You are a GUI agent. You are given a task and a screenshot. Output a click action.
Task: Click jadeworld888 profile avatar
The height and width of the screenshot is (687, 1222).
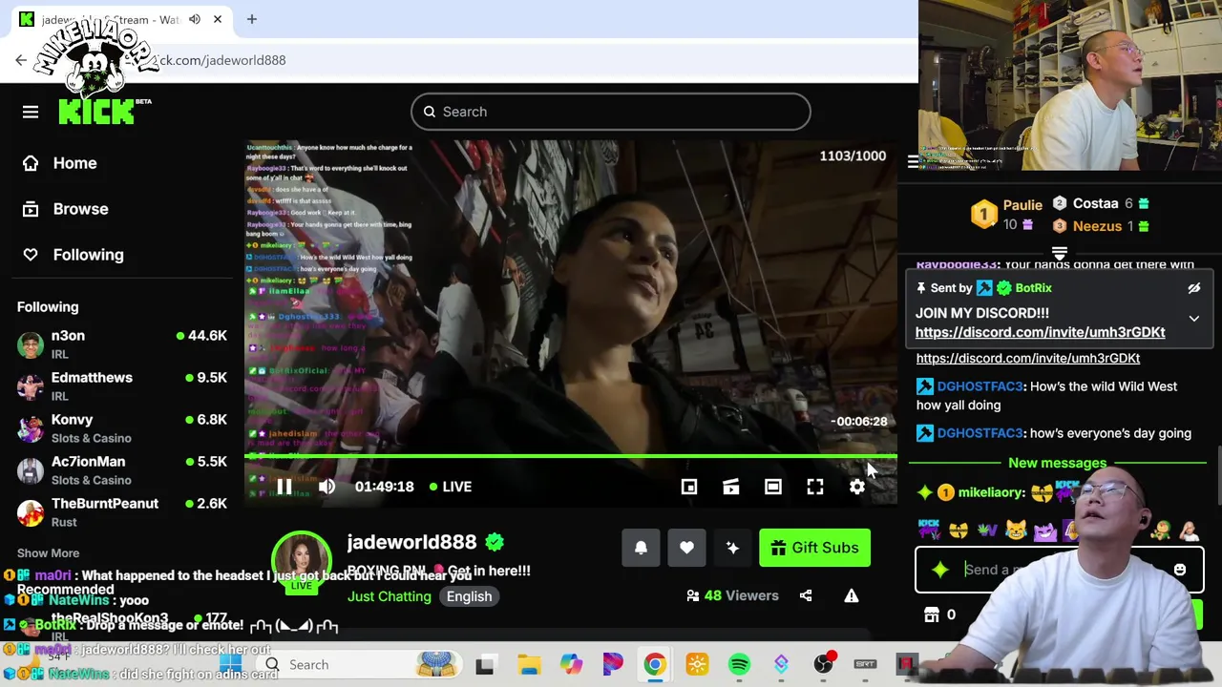[x=302, y=562]
